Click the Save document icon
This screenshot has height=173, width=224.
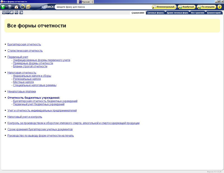(x=4, y=13)
